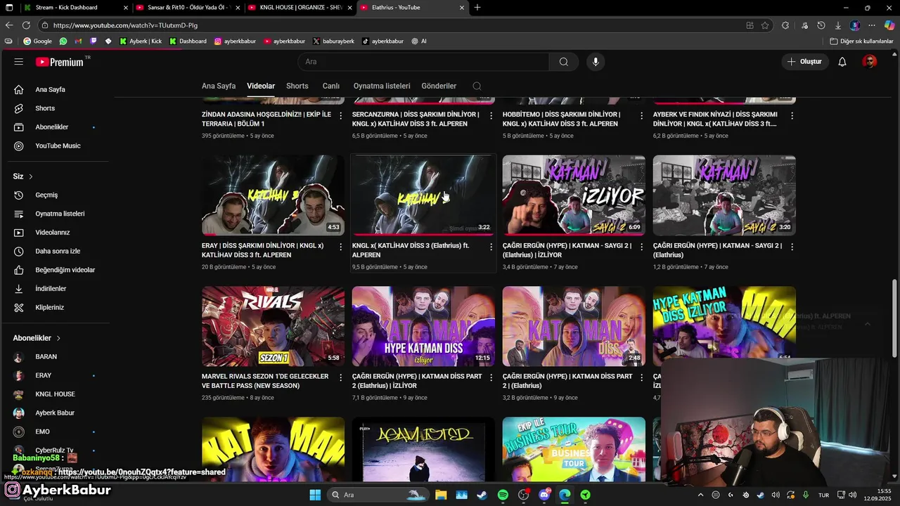
Task: Switch to Oynatma listeleri channel tab
Action: tap(382, 86)
